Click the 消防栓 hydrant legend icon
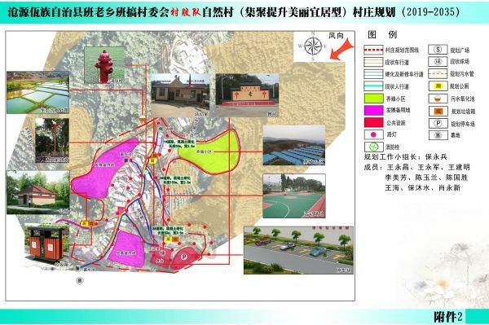This screenshot has width=489, height=325. (x=373, y=147)
